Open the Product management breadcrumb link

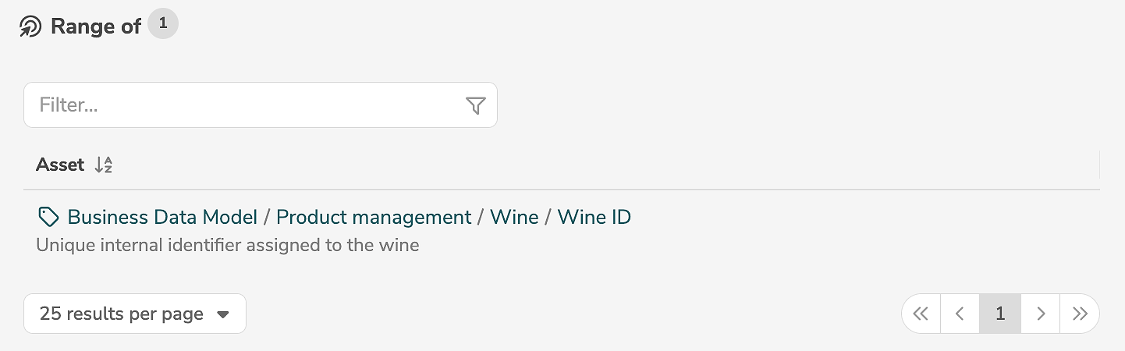coord(374,217)
